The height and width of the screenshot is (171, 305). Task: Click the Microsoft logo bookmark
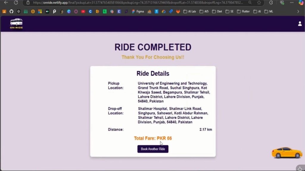click(40, 12)
